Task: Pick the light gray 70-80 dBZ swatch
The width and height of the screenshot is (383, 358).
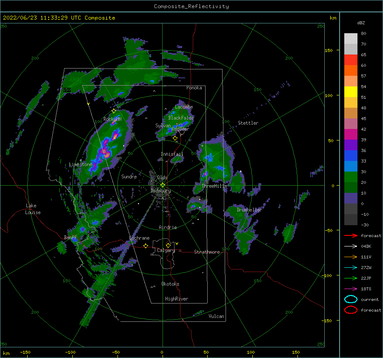Action: 351,39
